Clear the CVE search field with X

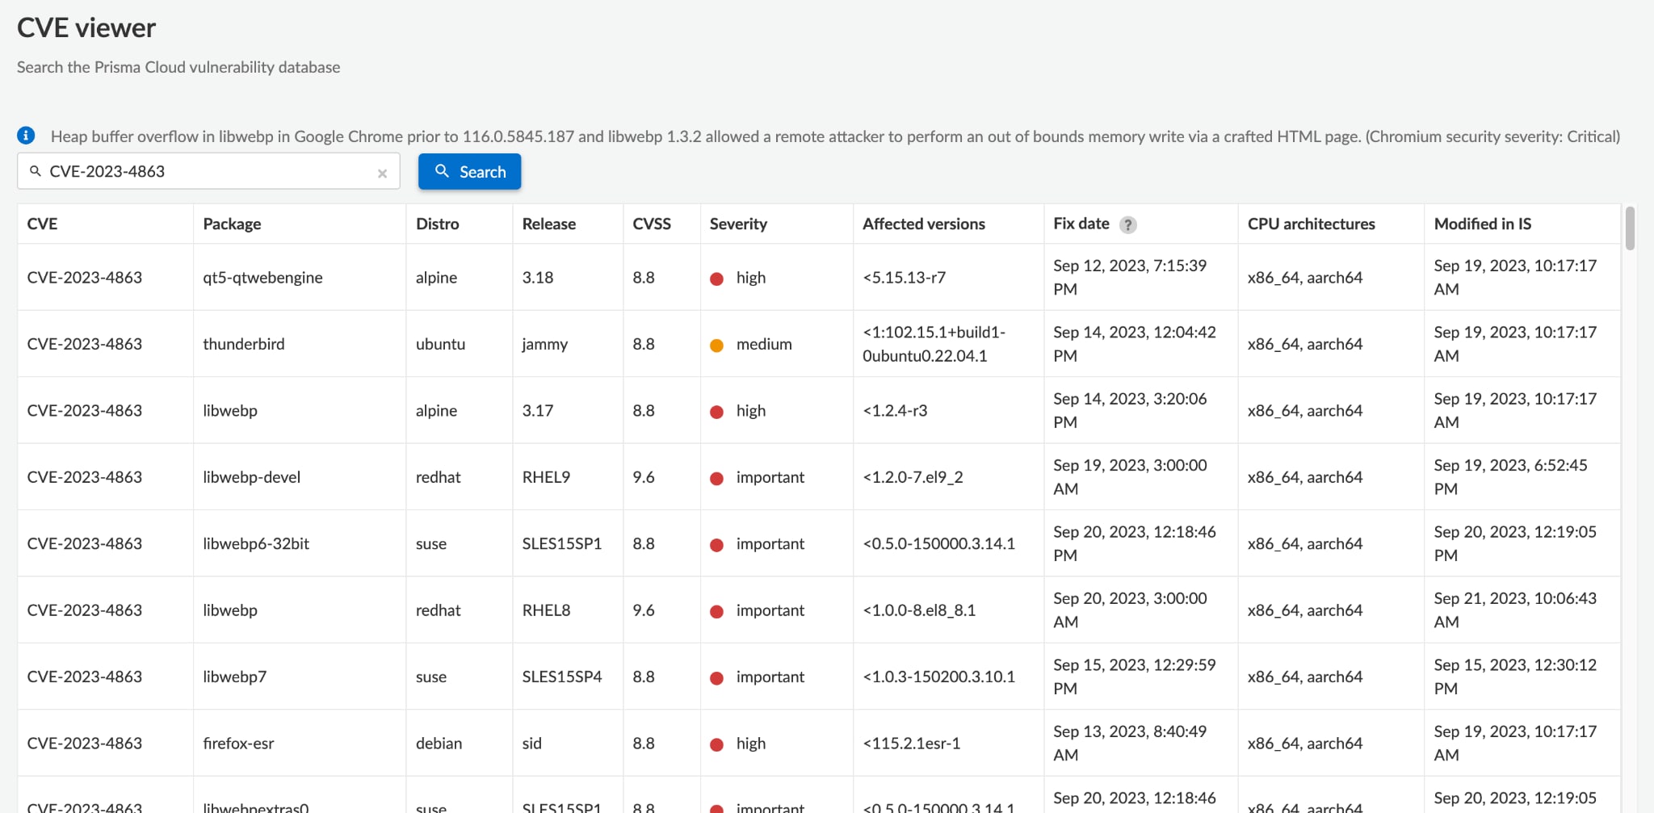pos(382,173)
